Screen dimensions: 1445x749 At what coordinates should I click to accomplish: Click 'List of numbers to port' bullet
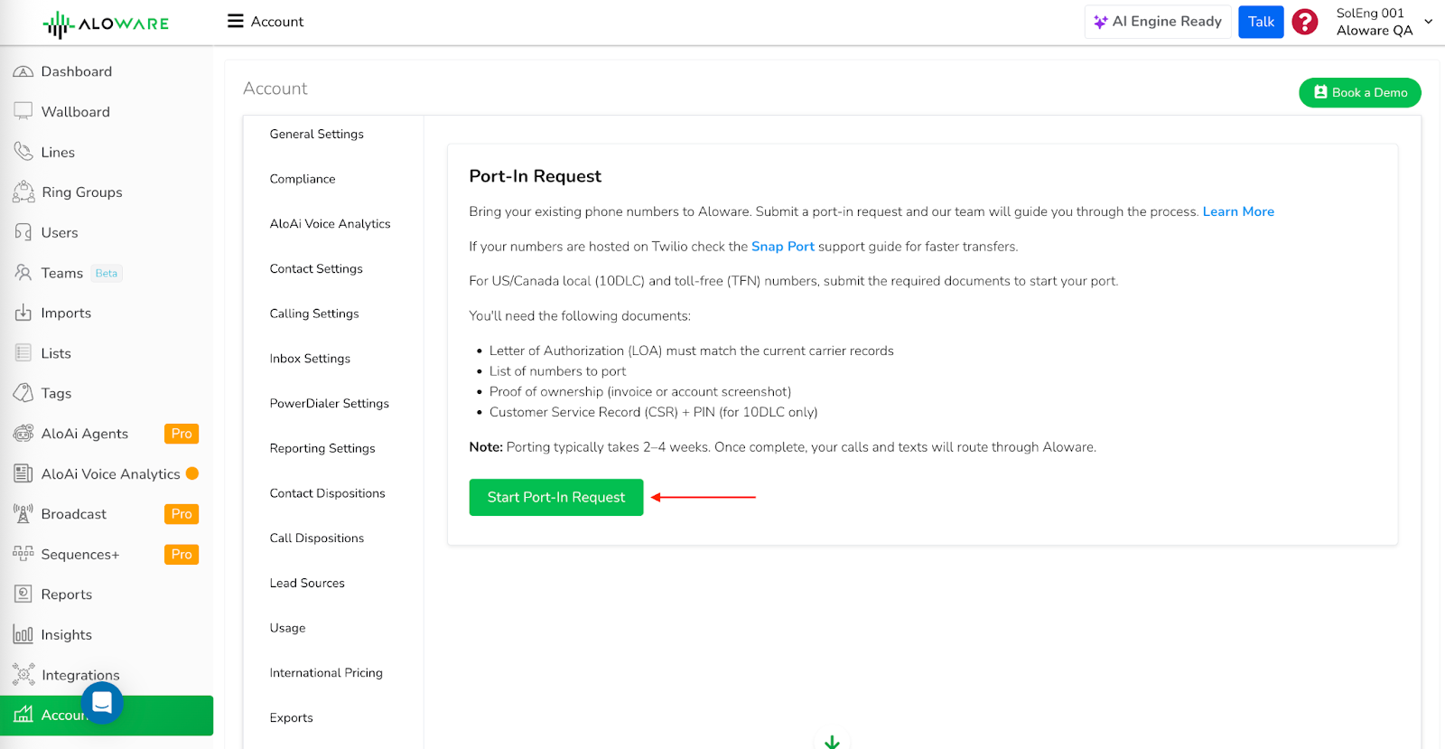tap(557, 371)
